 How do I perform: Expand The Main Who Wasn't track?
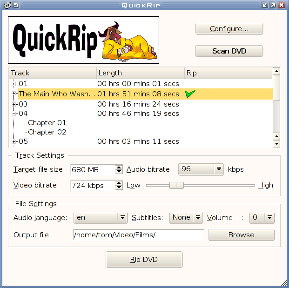[x=13, y=94]
